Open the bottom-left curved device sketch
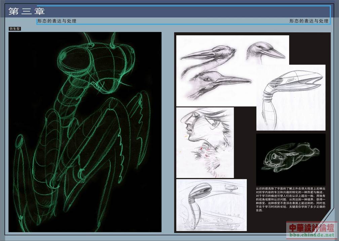This screenshot has width=339, height=241. (x=211, y=205)
